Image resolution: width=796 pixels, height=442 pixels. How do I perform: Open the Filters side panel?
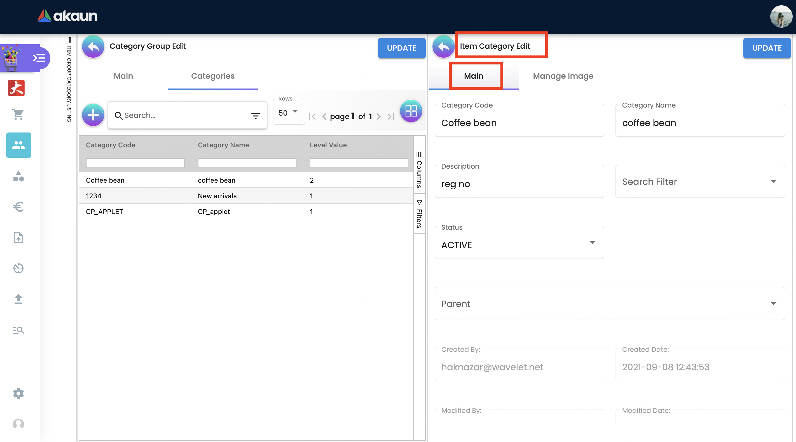(419, 214)
